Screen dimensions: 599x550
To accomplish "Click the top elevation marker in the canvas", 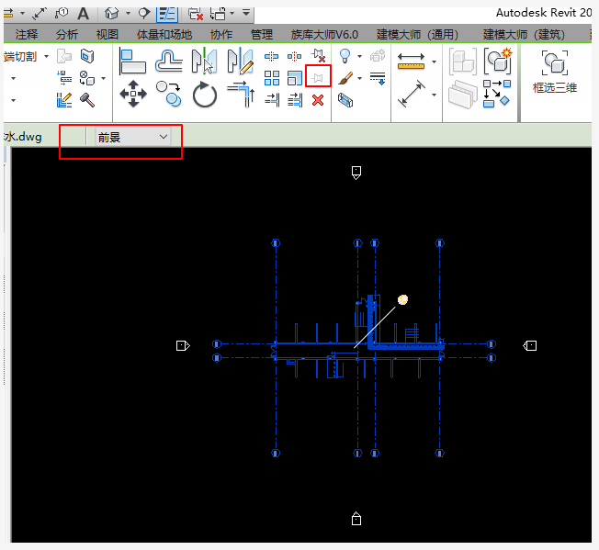I will point(356,173).
